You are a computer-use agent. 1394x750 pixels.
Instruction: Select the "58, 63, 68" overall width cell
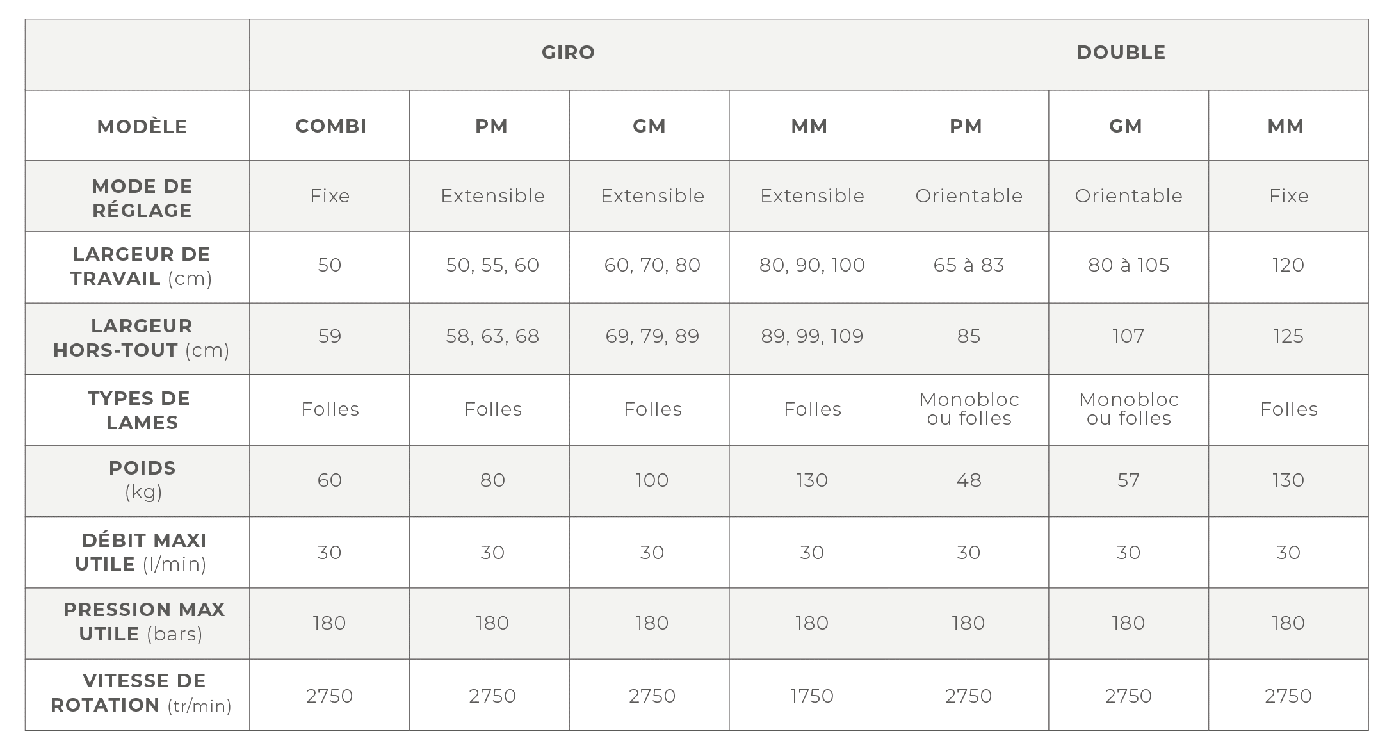point(492,336)
